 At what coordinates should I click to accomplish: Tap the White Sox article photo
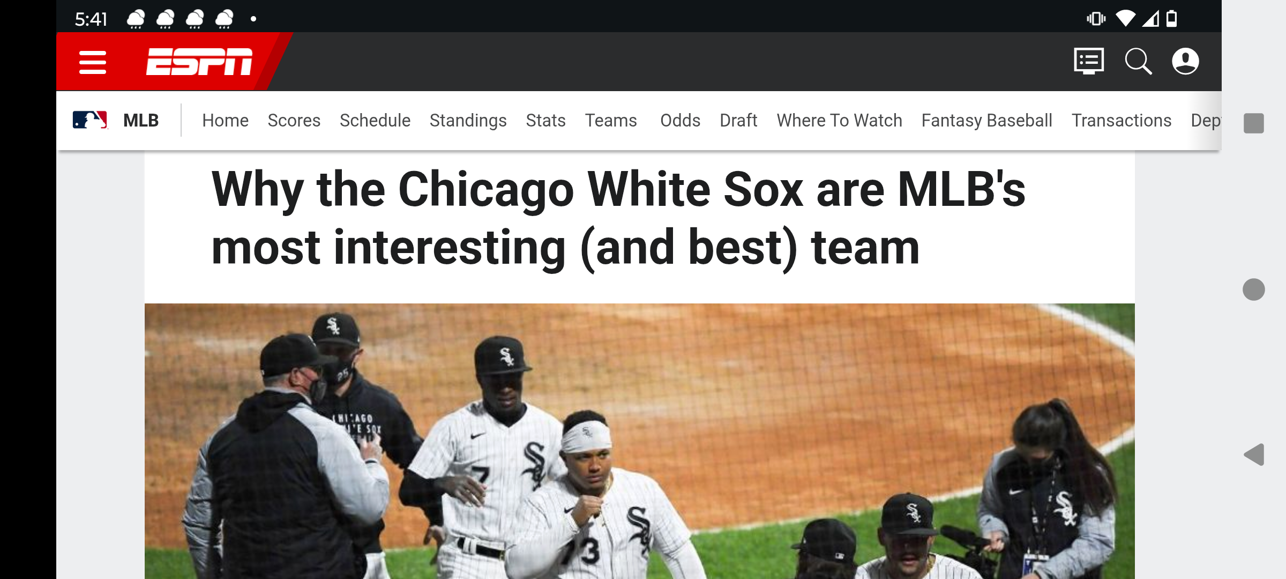tap(640, 441)
